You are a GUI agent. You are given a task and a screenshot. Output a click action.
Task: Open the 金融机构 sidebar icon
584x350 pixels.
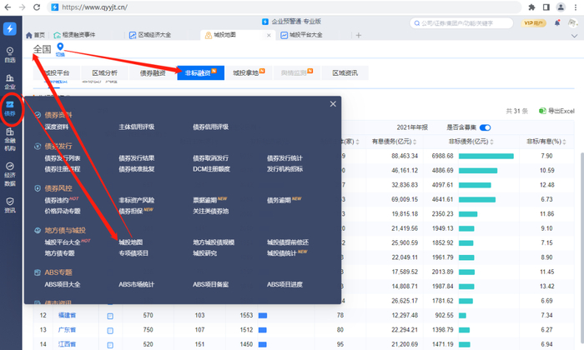click(x=9, y=143)
